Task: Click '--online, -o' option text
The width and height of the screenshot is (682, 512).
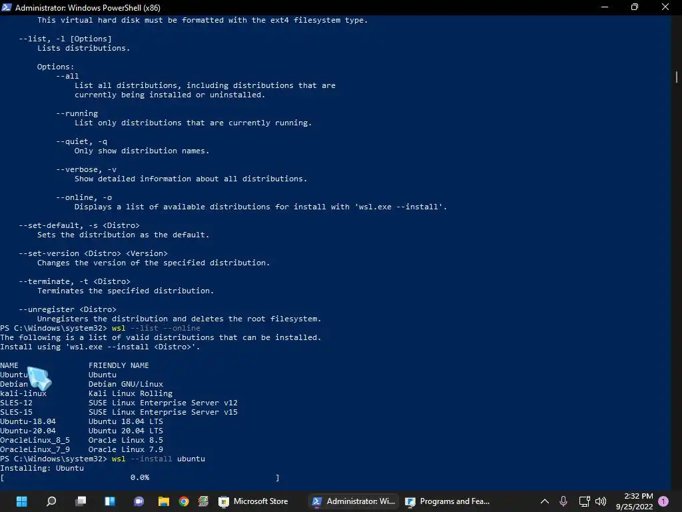Action: click(x=84, y=197)
